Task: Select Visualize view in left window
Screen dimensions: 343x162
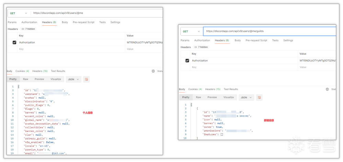Action: (x=56, y=79)
